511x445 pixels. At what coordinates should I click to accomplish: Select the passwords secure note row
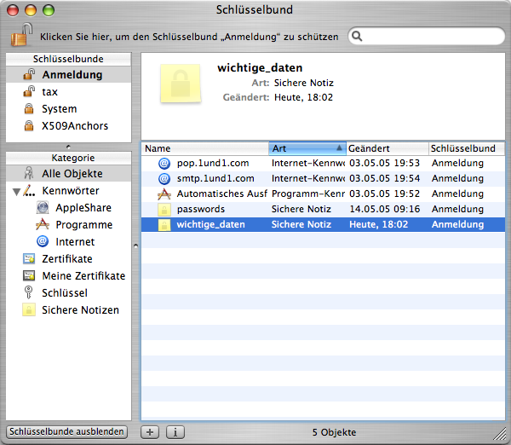point(200,209)
